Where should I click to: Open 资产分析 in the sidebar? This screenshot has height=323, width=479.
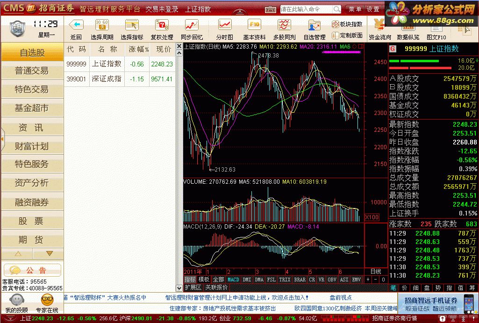32,183
